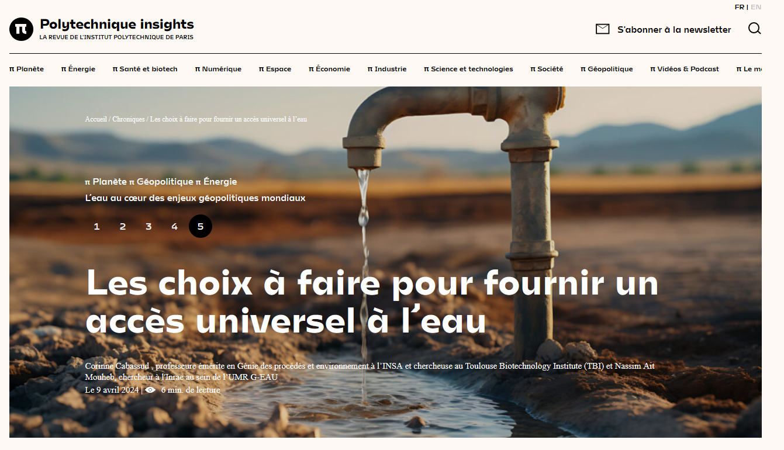Open the Numérique category
The width and height of the screenshot is (784, 450).
click(218, 69)
